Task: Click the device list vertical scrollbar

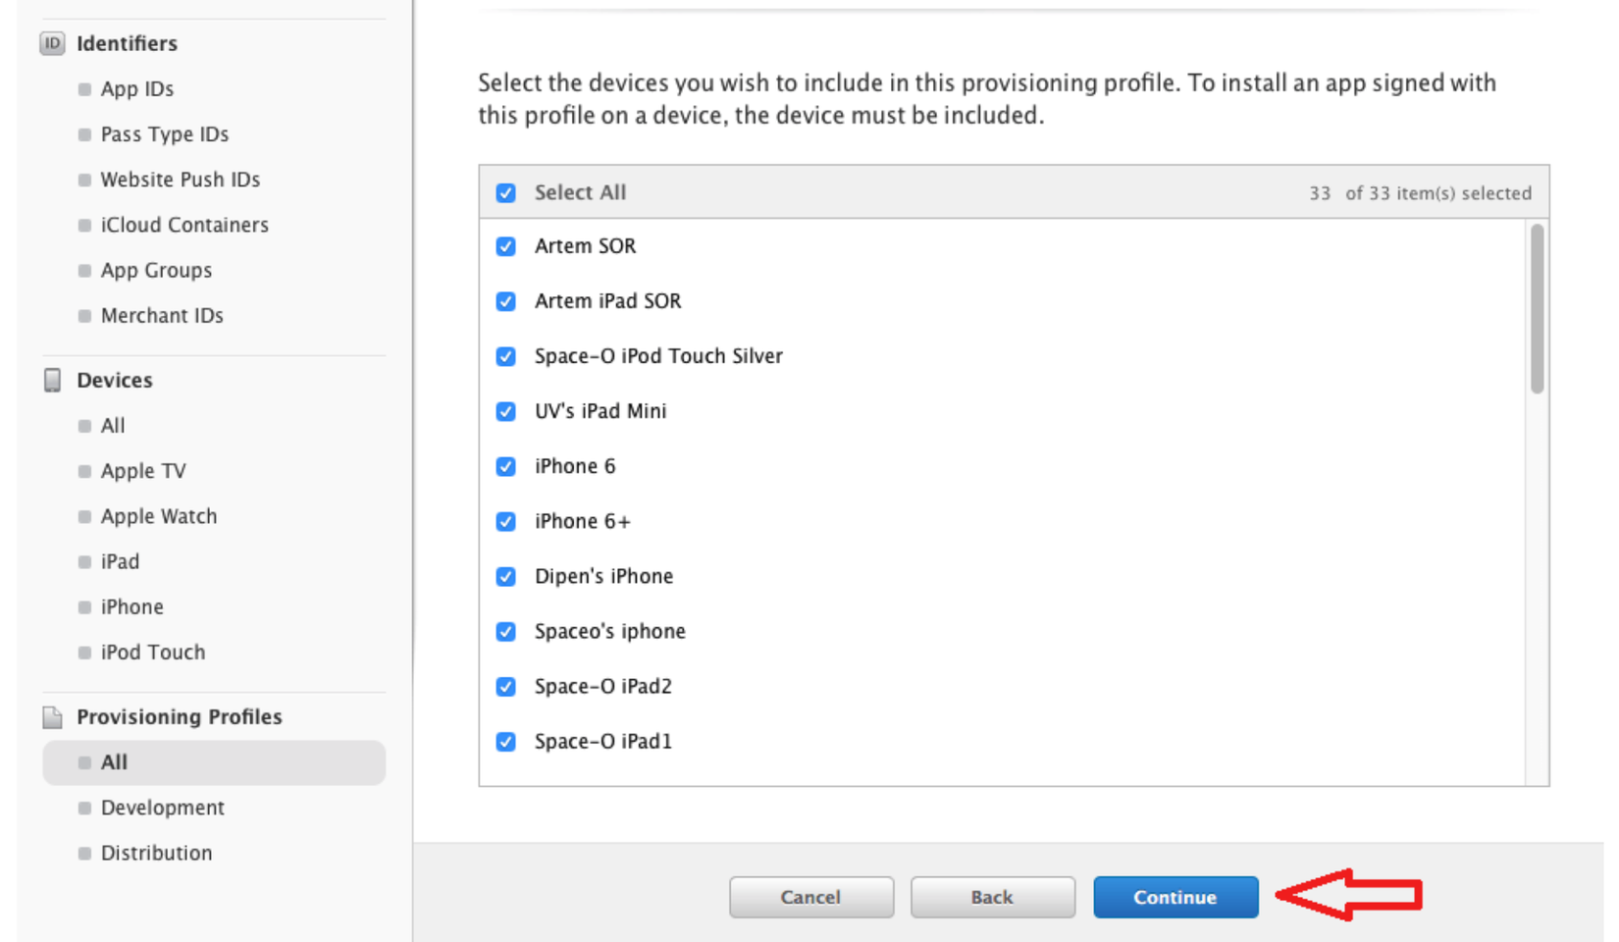Action: (x=1537, y=309)
